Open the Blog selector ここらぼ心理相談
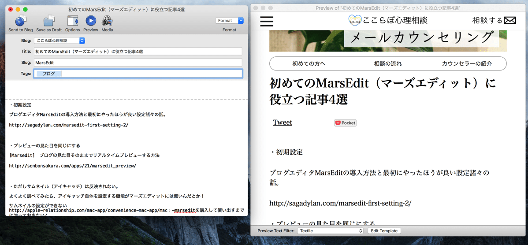The image size is (528, 245). [x=59, y=41]
